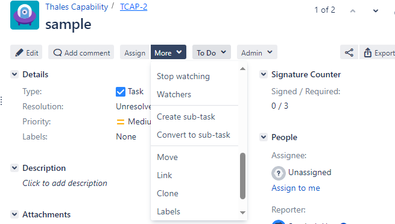Viewport: 395px width, 224px height.
Task: Select Watchers menu entry
Action: [x=194, y=94]
